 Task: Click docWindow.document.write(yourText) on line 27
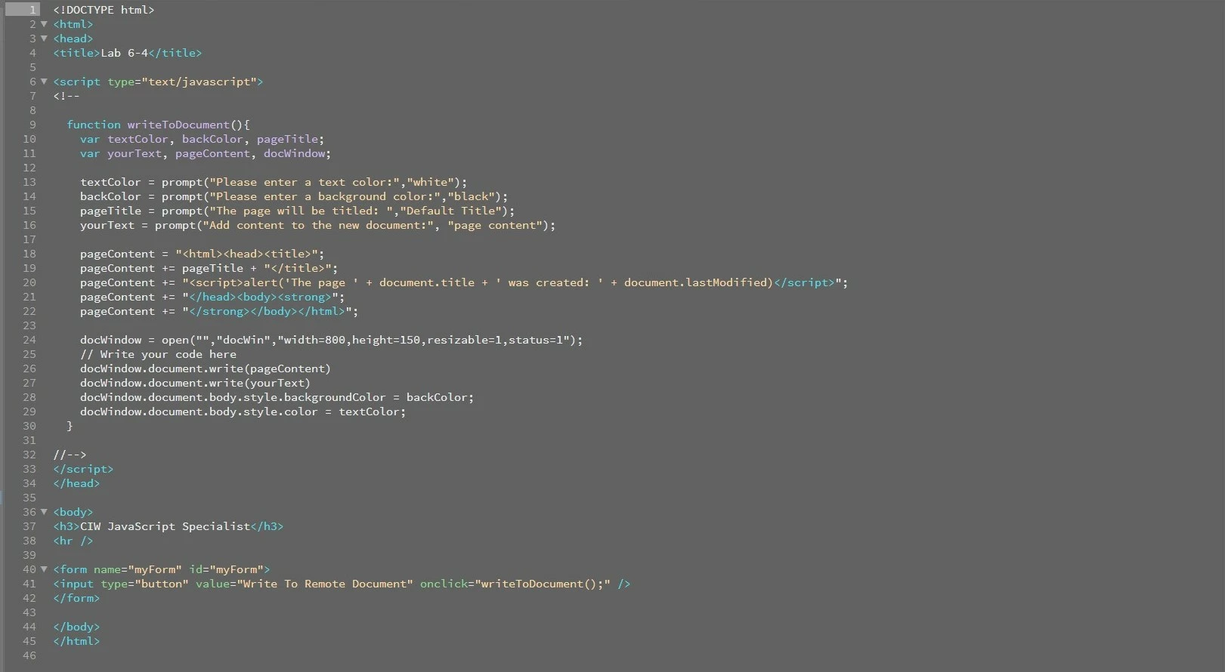click(195, 383)
